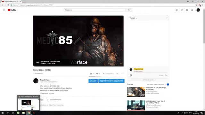
Task: Click the video title Sniper Elite 4 (DX12)
Action: [42, 70]
